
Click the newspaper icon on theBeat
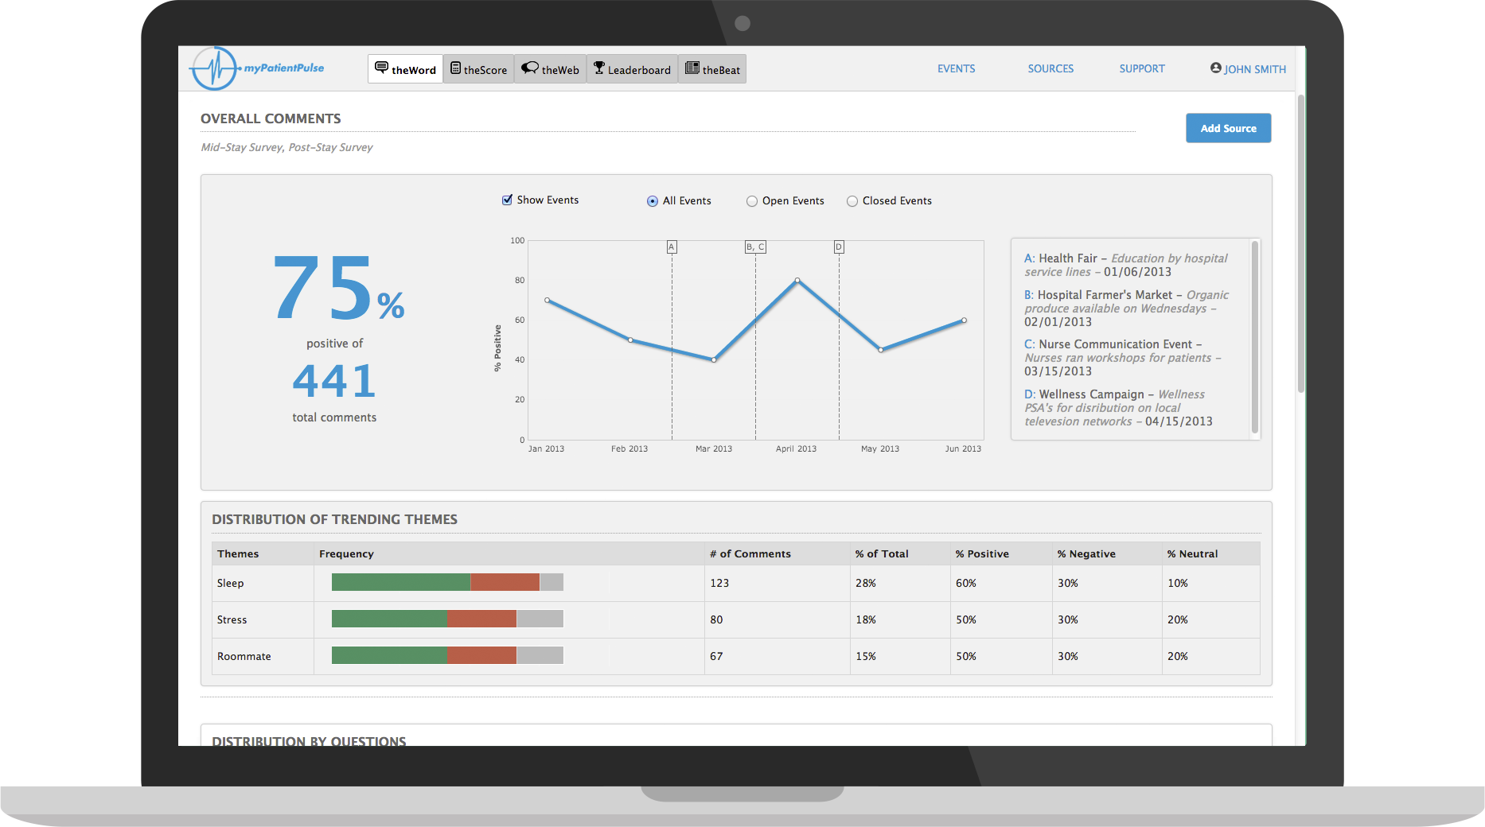(692, 68)
